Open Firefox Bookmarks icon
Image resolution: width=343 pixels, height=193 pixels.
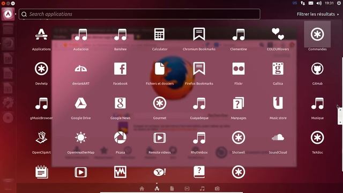tap(199, 69)
